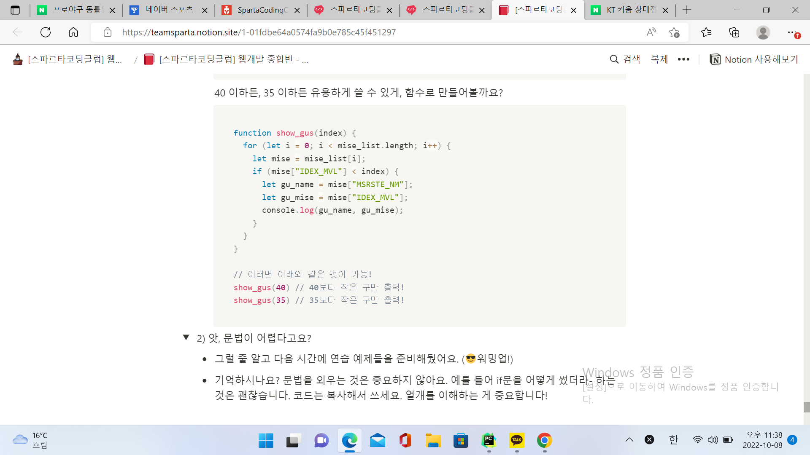Open the Favorites list
This screenshot has height=455, width=810.
(x=706, y=32)
